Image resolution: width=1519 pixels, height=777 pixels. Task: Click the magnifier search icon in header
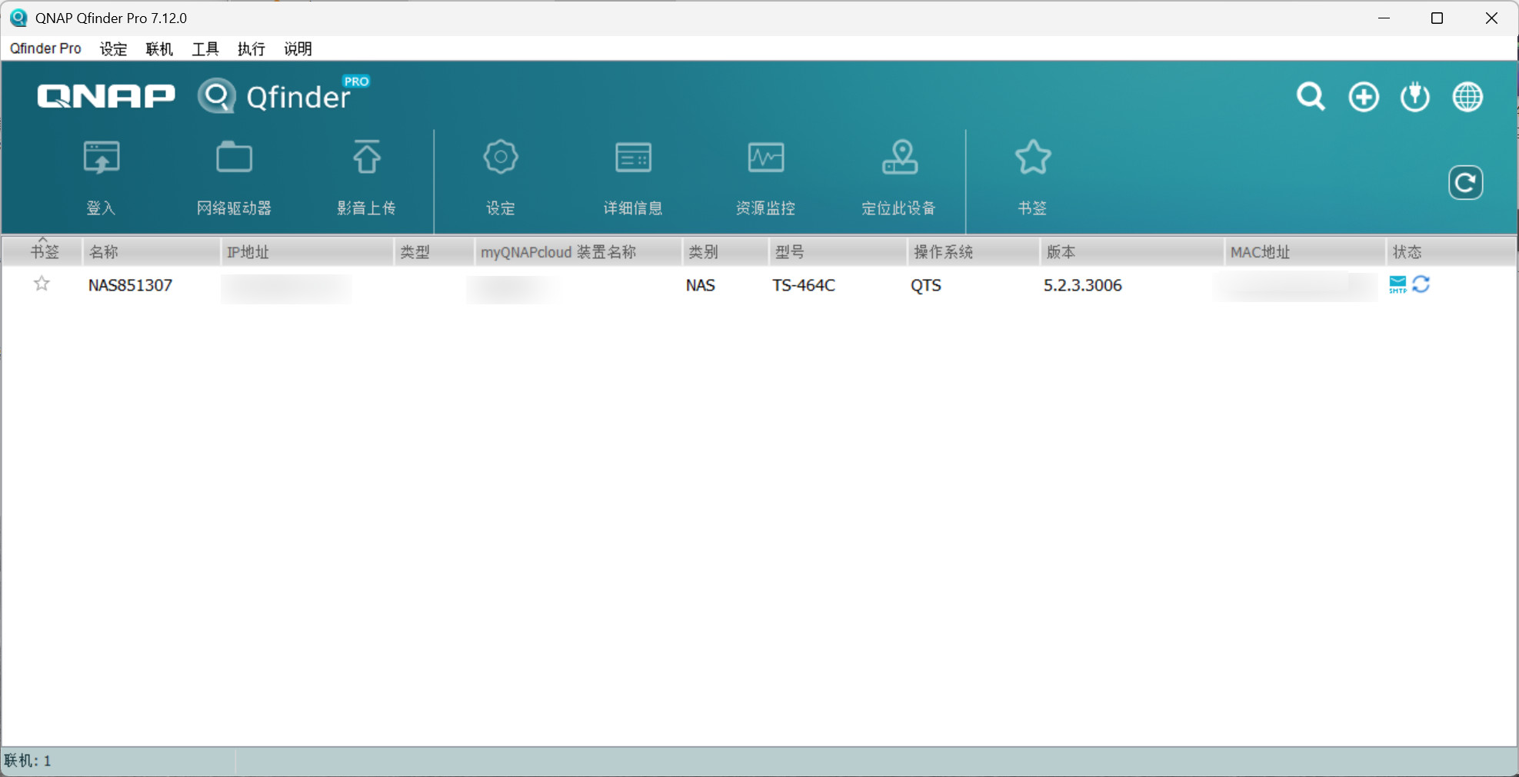coord(1311,97)
